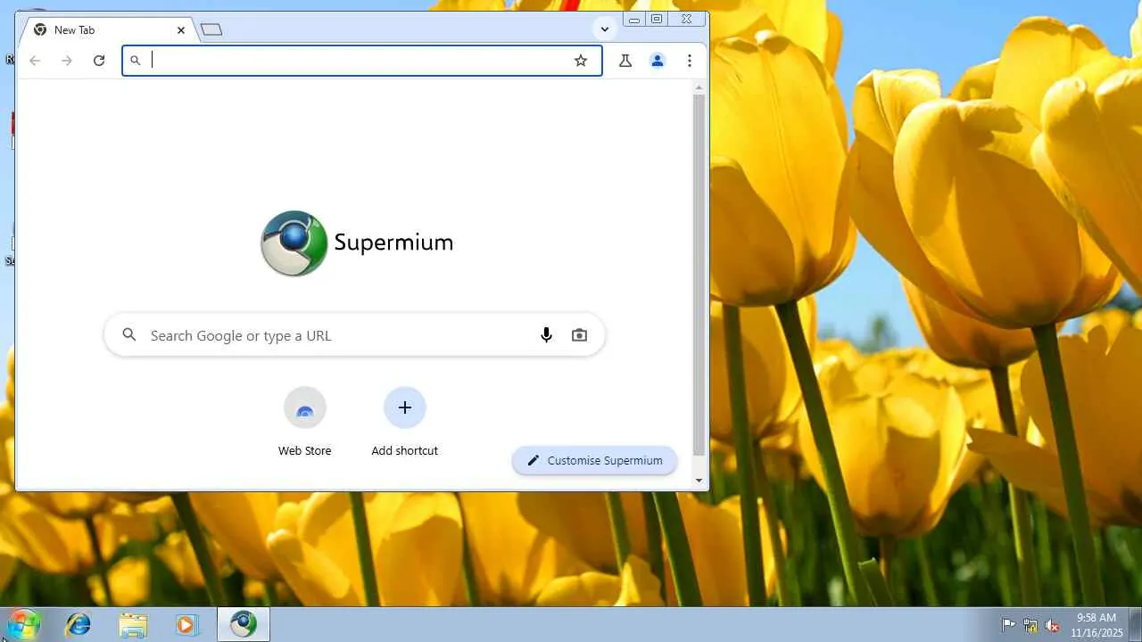The image size is (1142, 642).
Task: Launch Windows Media Player from taskbar
Action: click(186, 624)
